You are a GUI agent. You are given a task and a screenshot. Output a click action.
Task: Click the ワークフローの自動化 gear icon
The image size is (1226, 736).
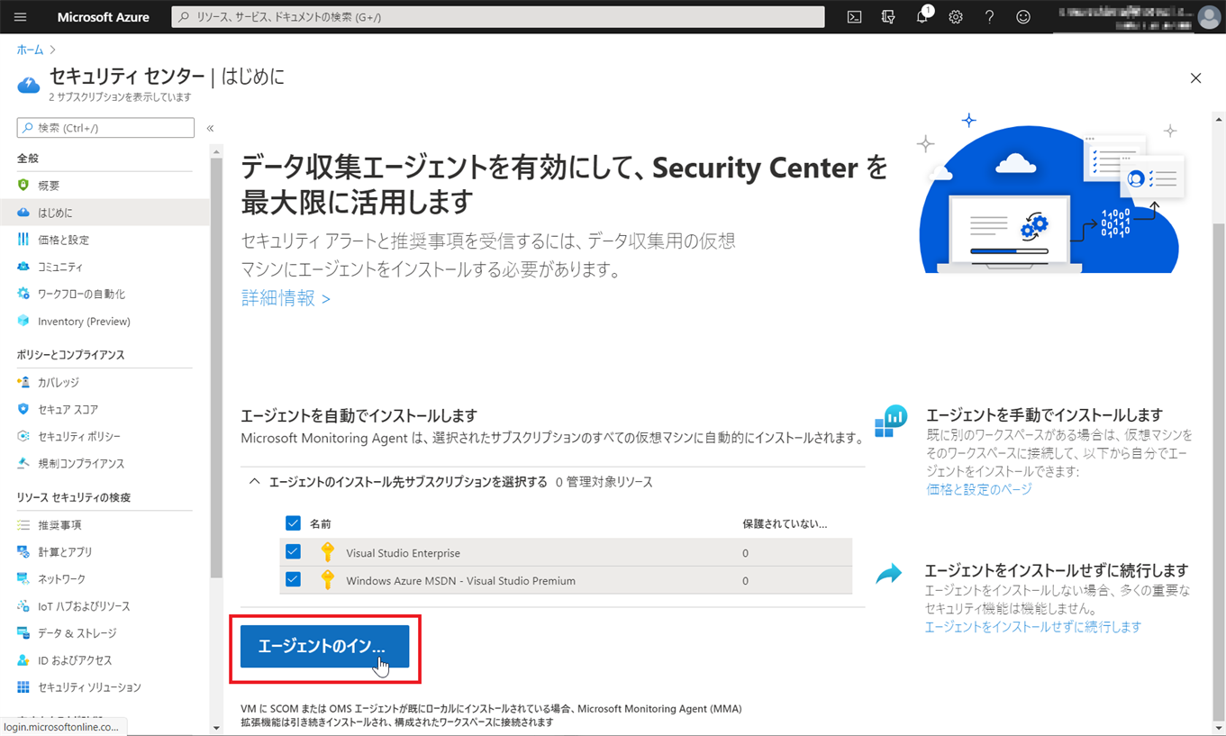(x=23, y=294)
